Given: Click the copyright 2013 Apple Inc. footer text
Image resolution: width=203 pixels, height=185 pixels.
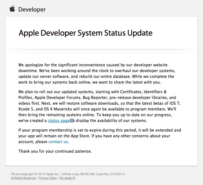Looking at the screenshot, I should [x=68, y=174].
